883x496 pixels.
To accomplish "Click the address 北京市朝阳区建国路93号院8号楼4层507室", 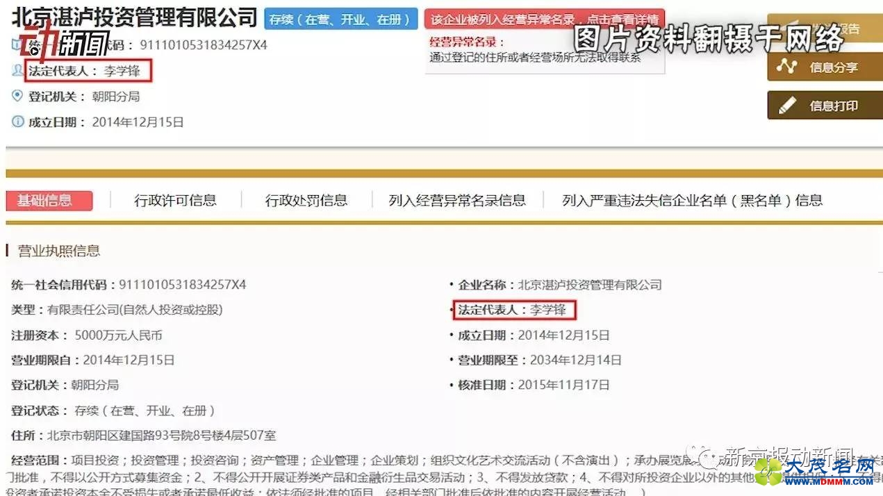I will click(161, 436).
